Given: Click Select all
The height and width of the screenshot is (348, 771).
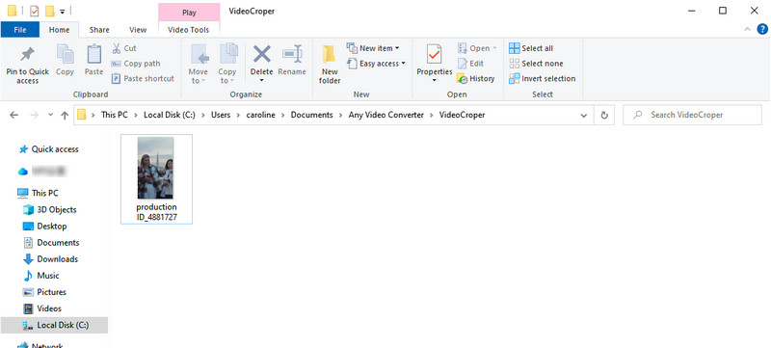Looking at the screenshot, I should [x=531, y=48].
